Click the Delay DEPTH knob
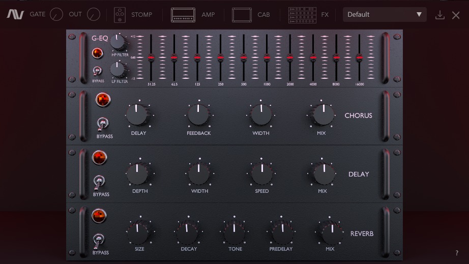 [x=138, y=173]
